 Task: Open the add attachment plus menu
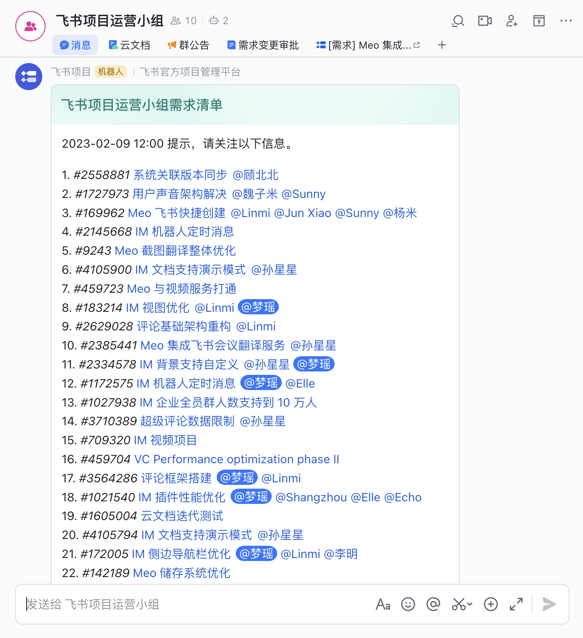coord(491,604)
